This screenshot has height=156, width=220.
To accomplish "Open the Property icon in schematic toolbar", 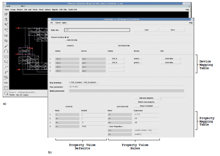I will (6, 57).
